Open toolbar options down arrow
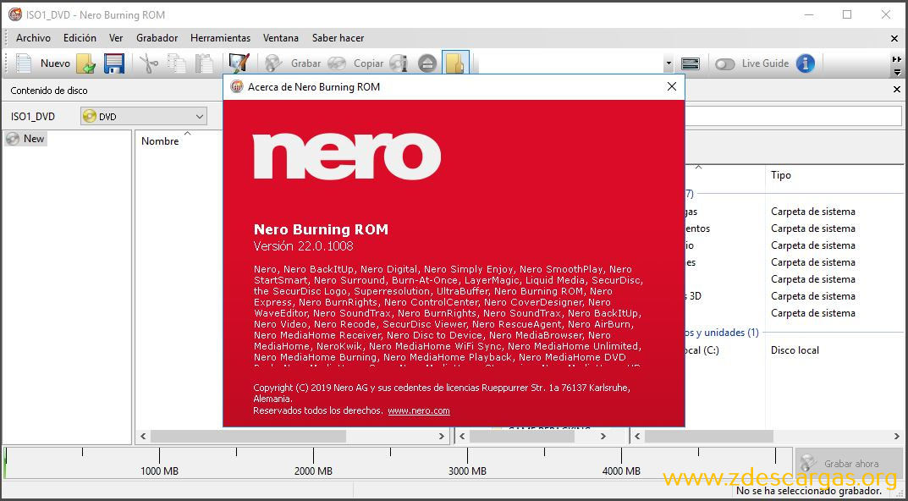 point(897,73)
